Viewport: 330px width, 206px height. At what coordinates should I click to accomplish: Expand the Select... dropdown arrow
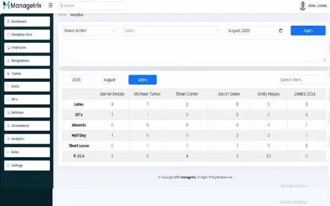pos(216,31)
